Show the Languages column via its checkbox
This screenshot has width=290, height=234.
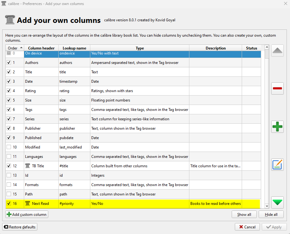(9, 156)
